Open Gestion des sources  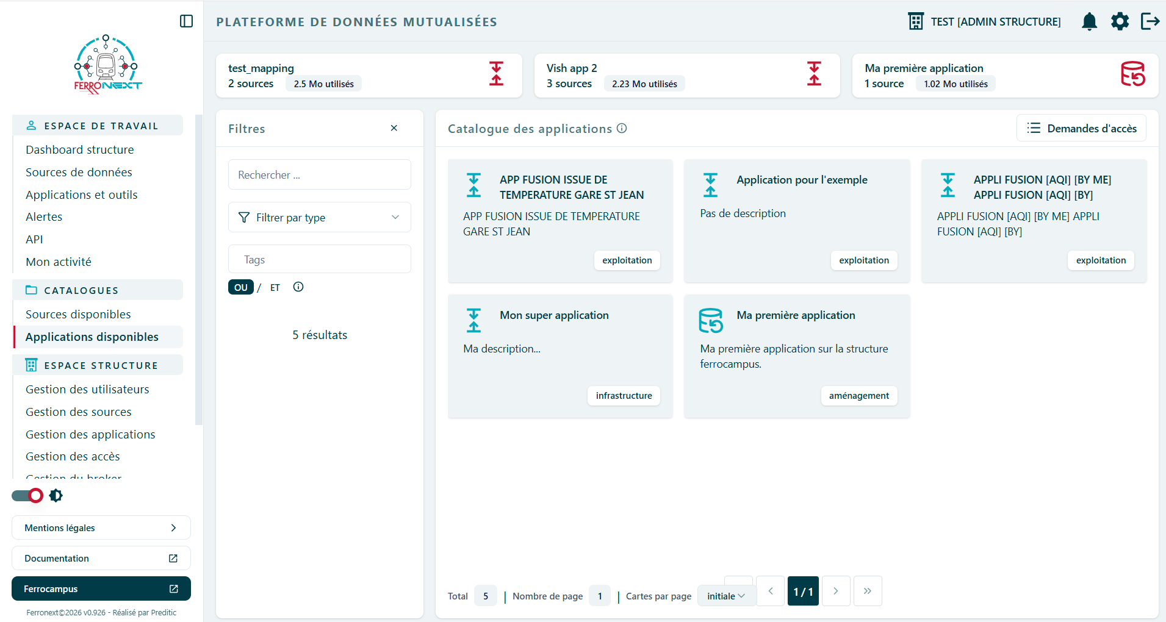pos(79,412)
